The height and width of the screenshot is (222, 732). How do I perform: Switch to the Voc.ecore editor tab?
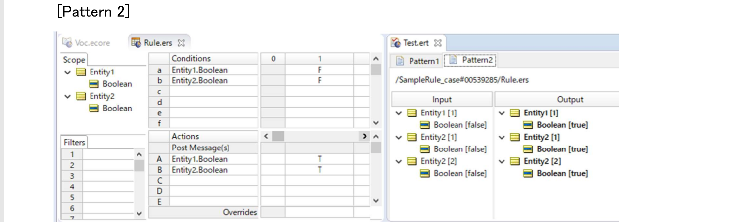click(86, 43)
